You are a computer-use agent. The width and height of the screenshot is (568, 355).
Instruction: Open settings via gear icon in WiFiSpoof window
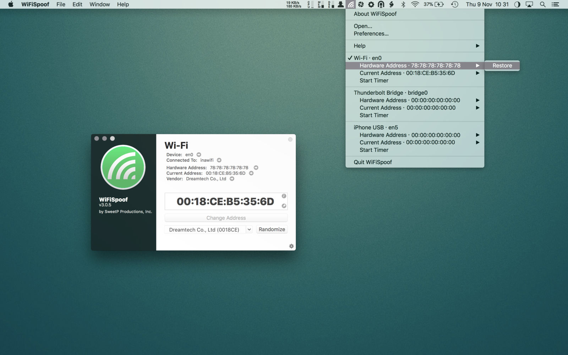[x=291, y=246]
